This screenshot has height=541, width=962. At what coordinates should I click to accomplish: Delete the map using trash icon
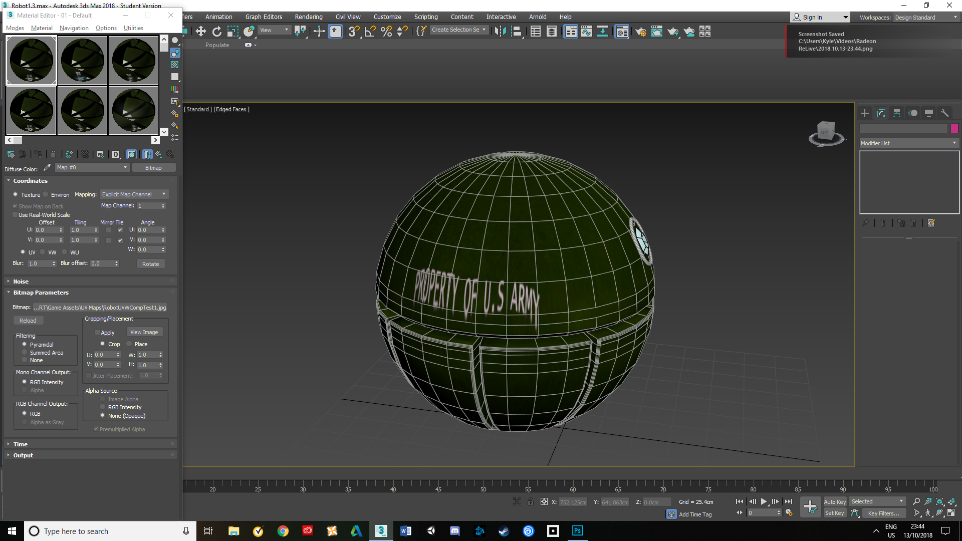53,154
